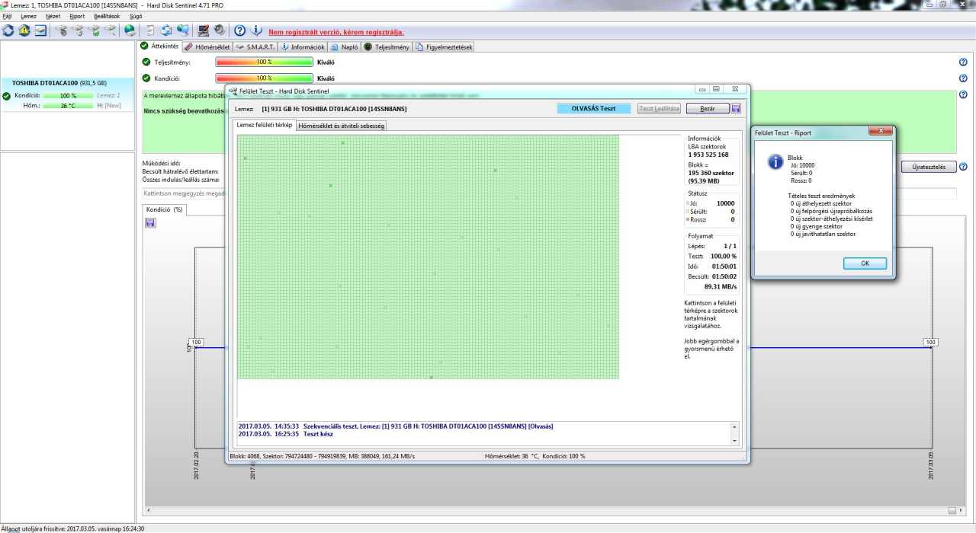Click the comment field Kattintson megjegyzés megadásához
Screen dimensions: 976x533
[549, 193]
